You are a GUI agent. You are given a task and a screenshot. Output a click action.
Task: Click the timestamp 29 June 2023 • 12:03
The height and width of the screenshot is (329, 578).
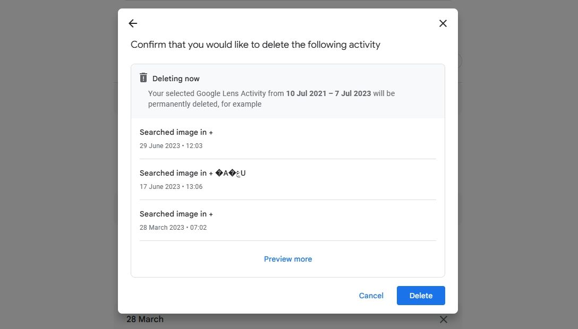(x=171, y=145)
